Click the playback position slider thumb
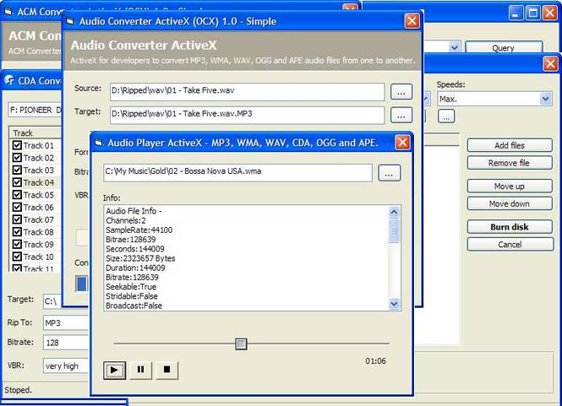The height and width of the screenshot is (406, 562). point(241,344)
